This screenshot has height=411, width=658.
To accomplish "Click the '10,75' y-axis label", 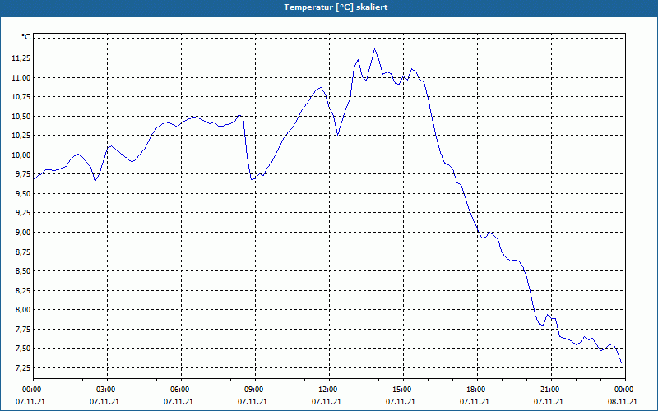I will [x=21, y=97].
